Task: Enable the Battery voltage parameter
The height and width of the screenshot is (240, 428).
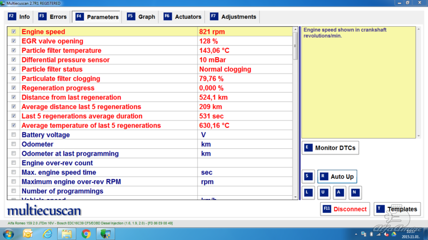Action: (14, 135)
